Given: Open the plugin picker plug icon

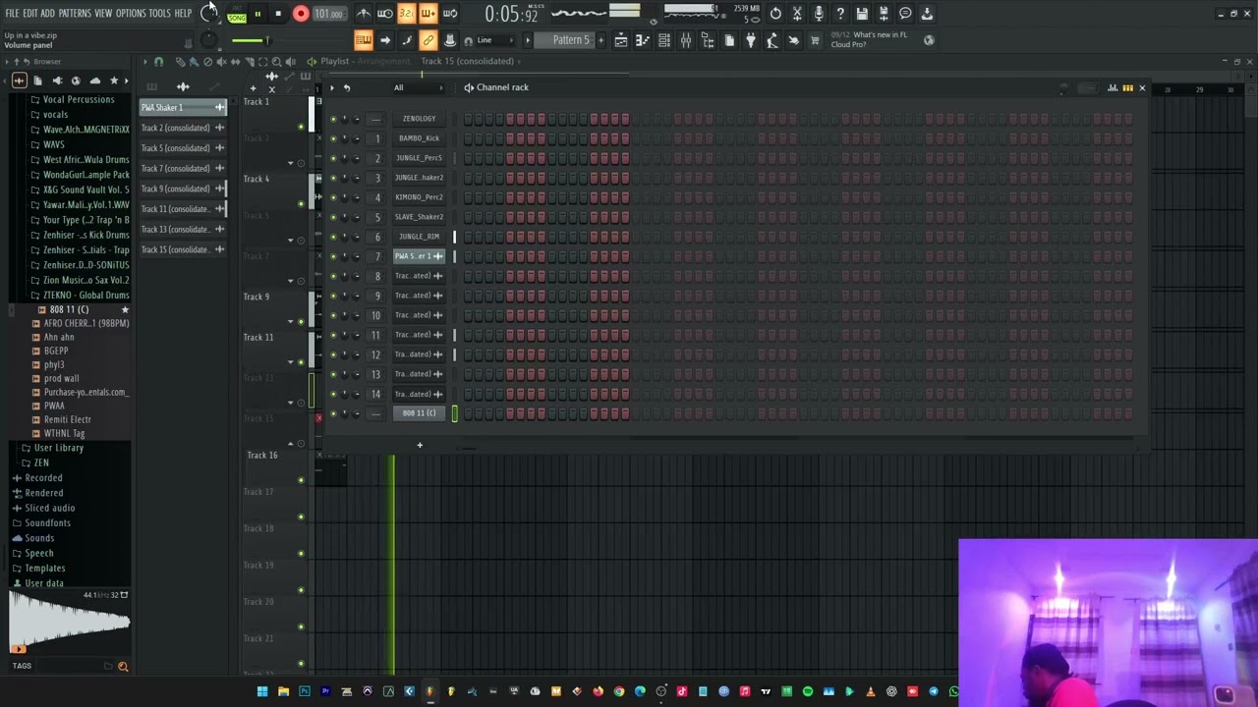Looking at the screenshot, I should click(751, 40).
